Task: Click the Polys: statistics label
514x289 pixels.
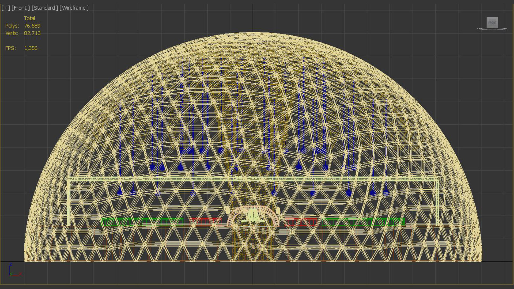Action: pyautogui.click(x=12, y=26)
